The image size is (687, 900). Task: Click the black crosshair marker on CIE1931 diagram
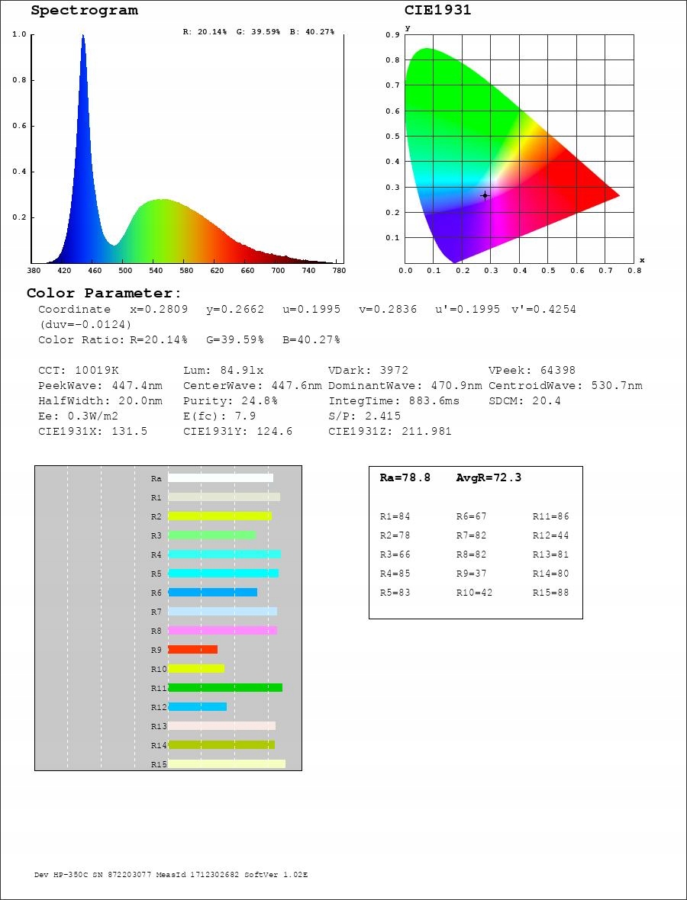485,196
